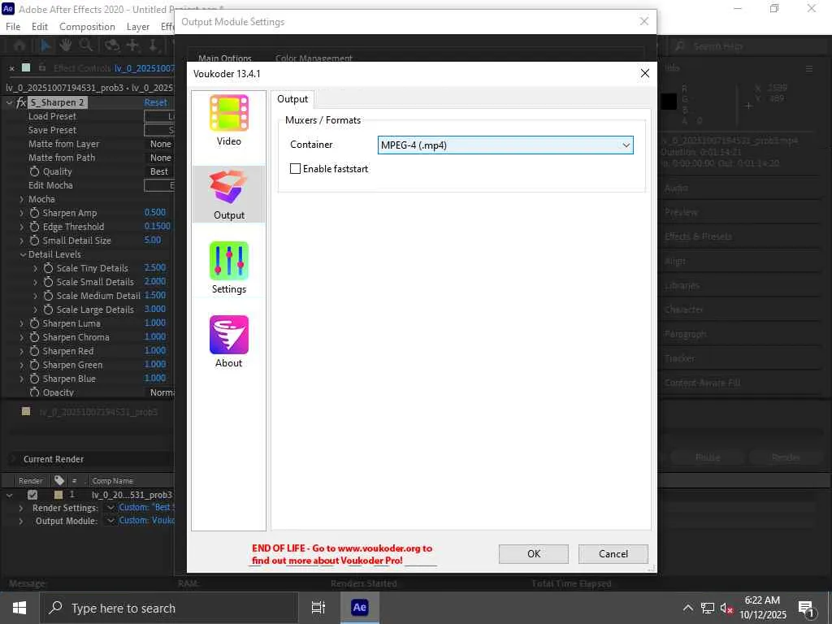Viewport: 832px width, 624px height.
Task: Toggle stopwatch for Sharpen Red
Action: point(34,351)
